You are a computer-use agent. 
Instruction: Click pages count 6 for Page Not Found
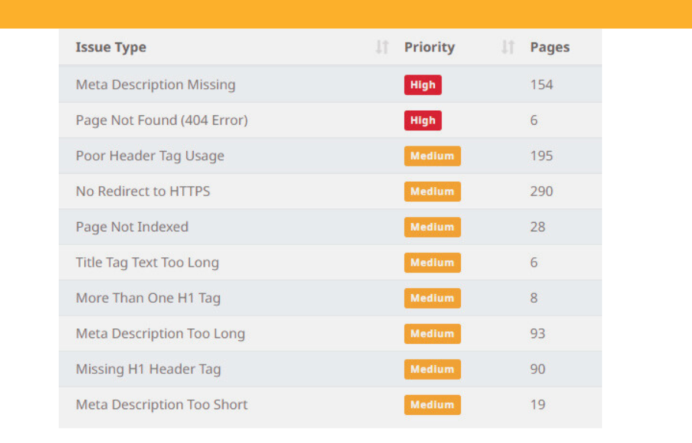coord(534,121)
